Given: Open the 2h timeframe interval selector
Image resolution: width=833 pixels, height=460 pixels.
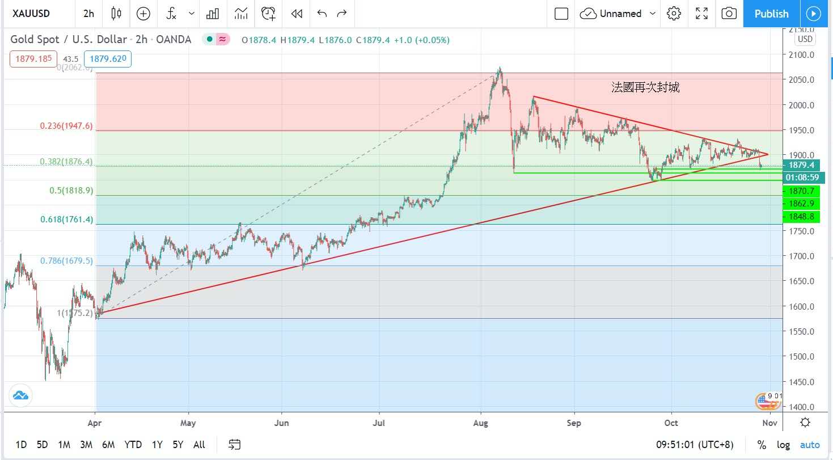Looking at the screenshot, I should (x=88, y=14).
